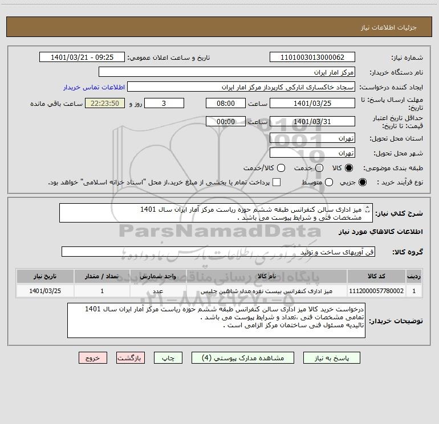Click the چاپ print button

pos(168,358)
